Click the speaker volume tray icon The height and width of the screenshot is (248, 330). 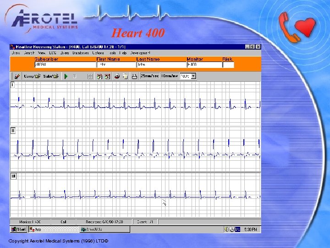pyautogui.click(x=226, y=229)
